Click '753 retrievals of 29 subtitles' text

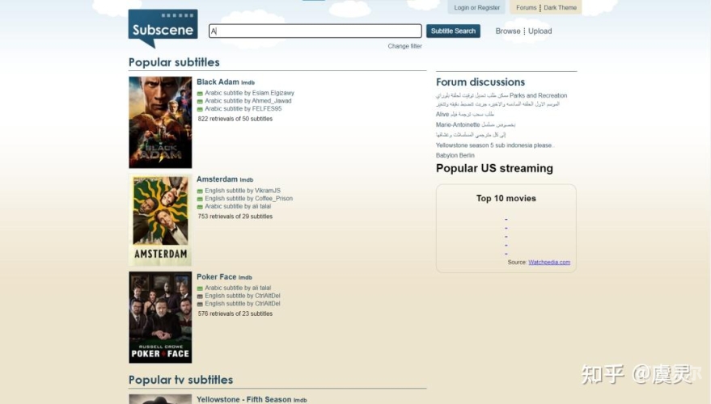click(235, 217)
